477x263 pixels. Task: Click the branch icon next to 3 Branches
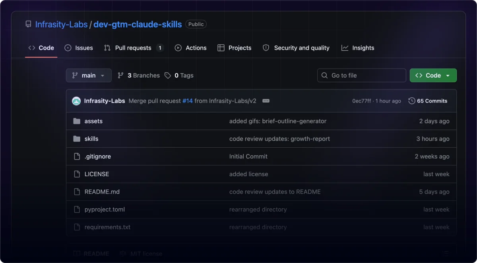click(120, 75)
